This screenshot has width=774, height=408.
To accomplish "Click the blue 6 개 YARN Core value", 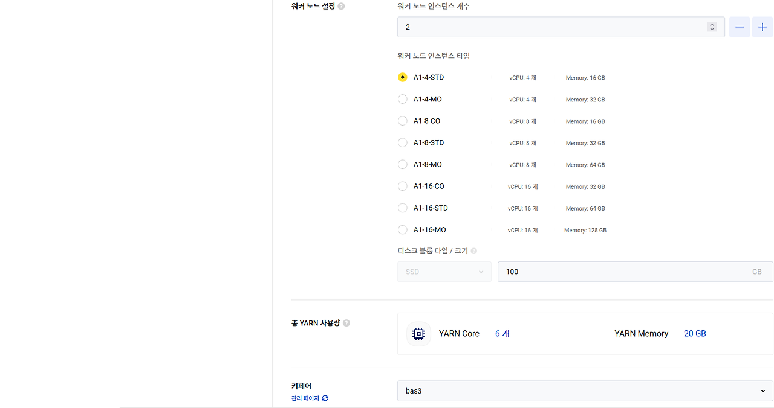I will click(x=501, y=333).
